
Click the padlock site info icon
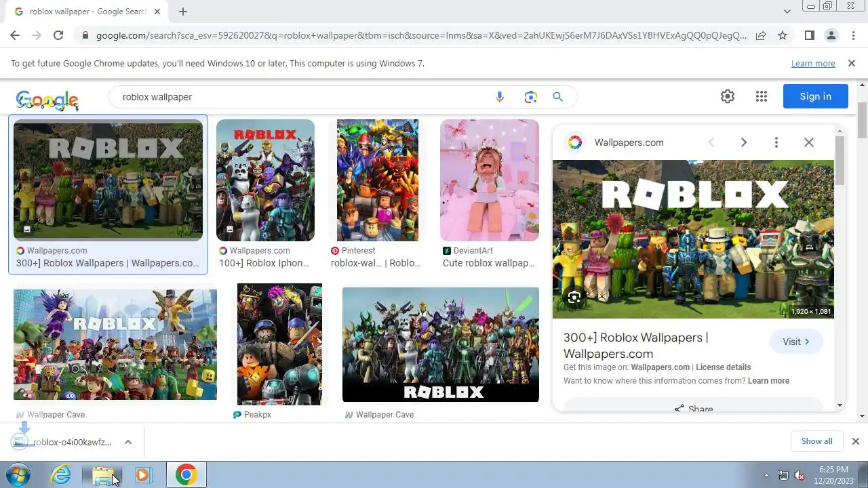click(85, 35)
